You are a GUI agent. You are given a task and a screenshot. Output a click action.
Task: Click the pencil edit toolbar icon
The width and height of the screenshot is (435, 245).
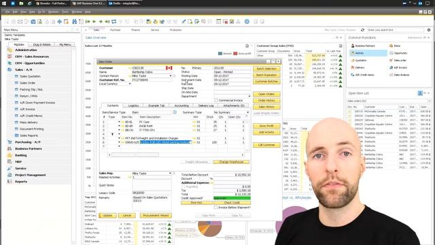point(184,21)
